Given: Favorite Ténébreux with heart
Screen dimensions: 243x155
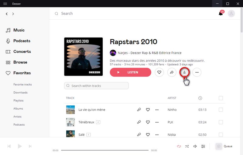Looking at the screenshot, I should pyautogui.click(x=148, y=122).
